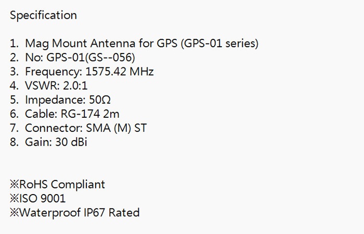Click the No: label in item 2
Viewport: 364px width, 234px height.
pyautogui.click(x=31, y=58)
